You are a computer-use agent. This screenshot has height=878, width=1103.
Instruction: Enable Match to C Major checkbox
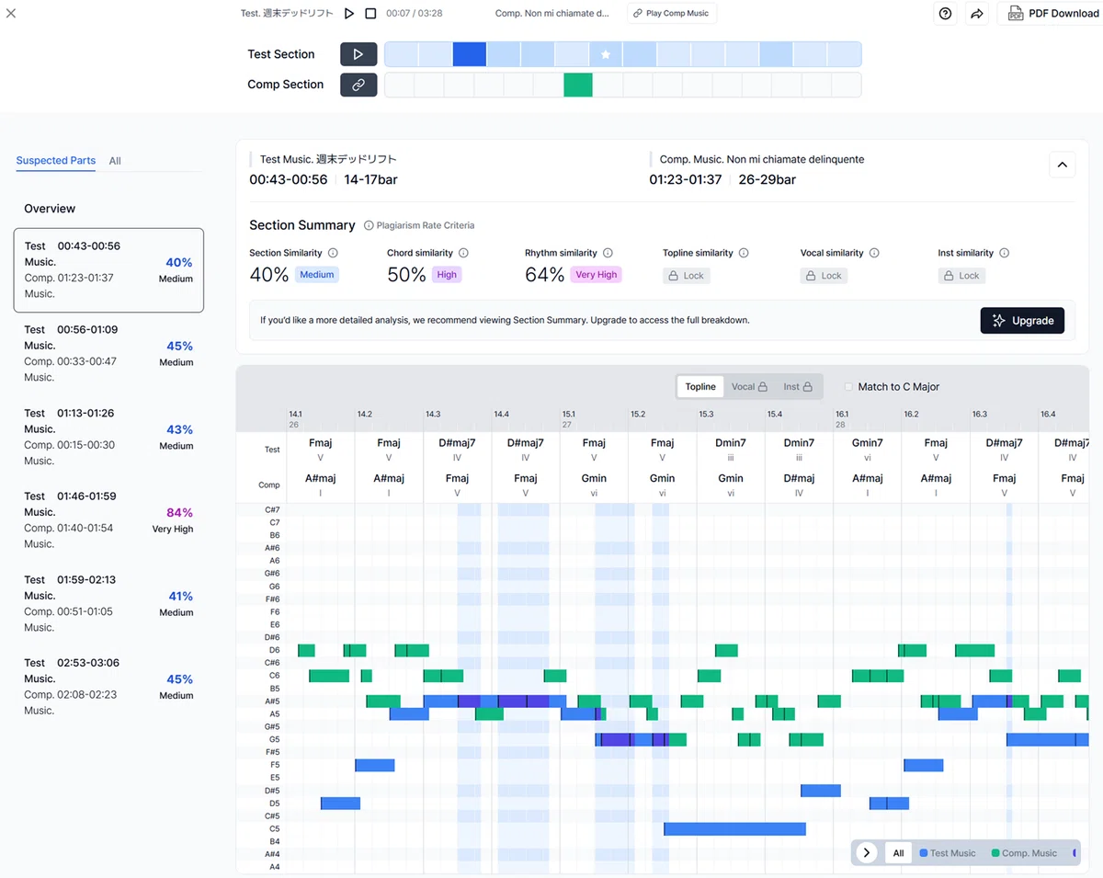(x=848, y=387)
